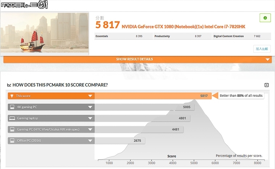Click the trophy icon in This score

pyautogui.click(x=12, y=96)
